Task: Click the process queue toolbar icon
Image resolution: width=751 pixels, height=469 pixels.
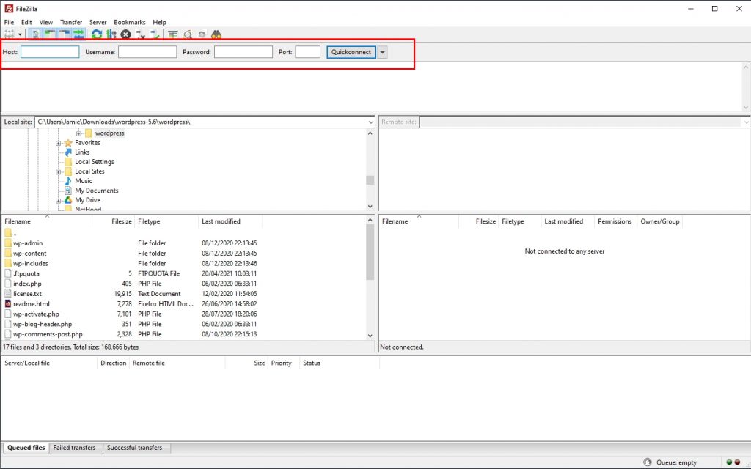Action: coord(111,34)
